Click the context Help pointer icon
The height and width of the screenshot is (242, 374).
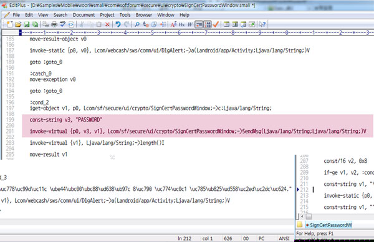[x=262, y=24]
